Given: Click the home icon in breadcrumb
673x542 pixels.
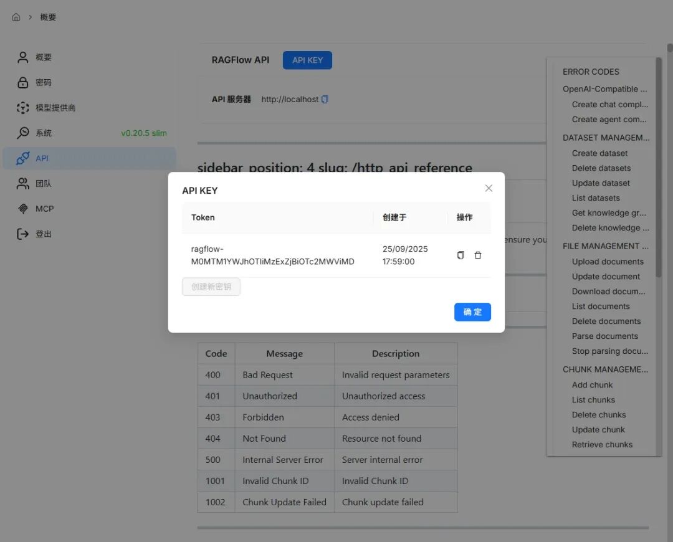Looking at the screenshot, I should 16,17.
